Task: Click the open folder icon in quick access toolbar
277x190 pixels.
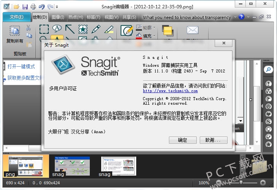Action: [16, 7]
